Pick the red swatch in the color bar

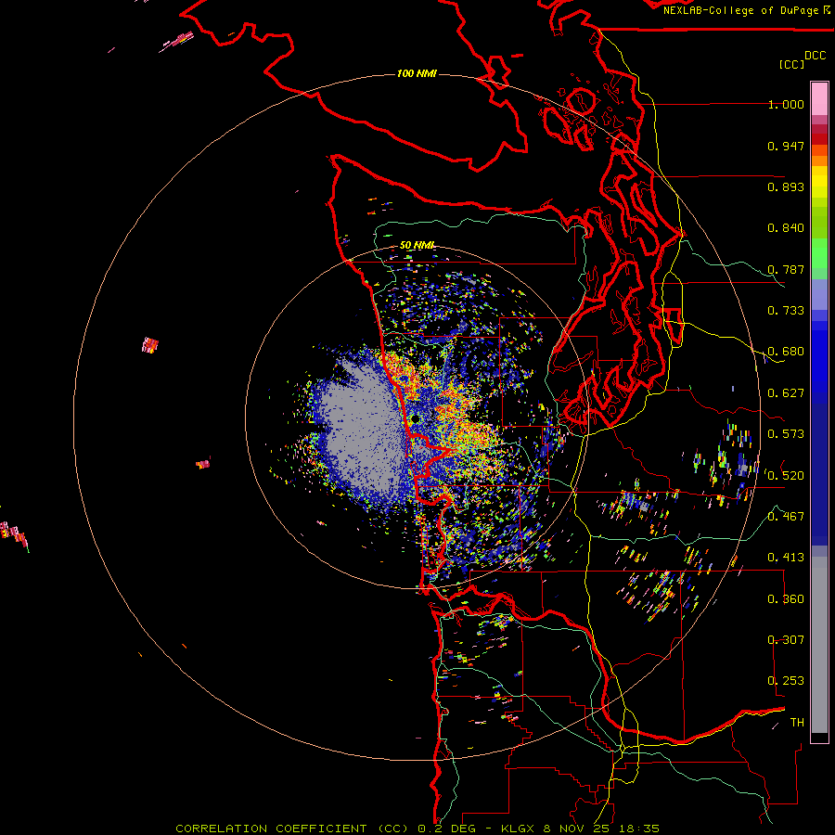(819, 138)
